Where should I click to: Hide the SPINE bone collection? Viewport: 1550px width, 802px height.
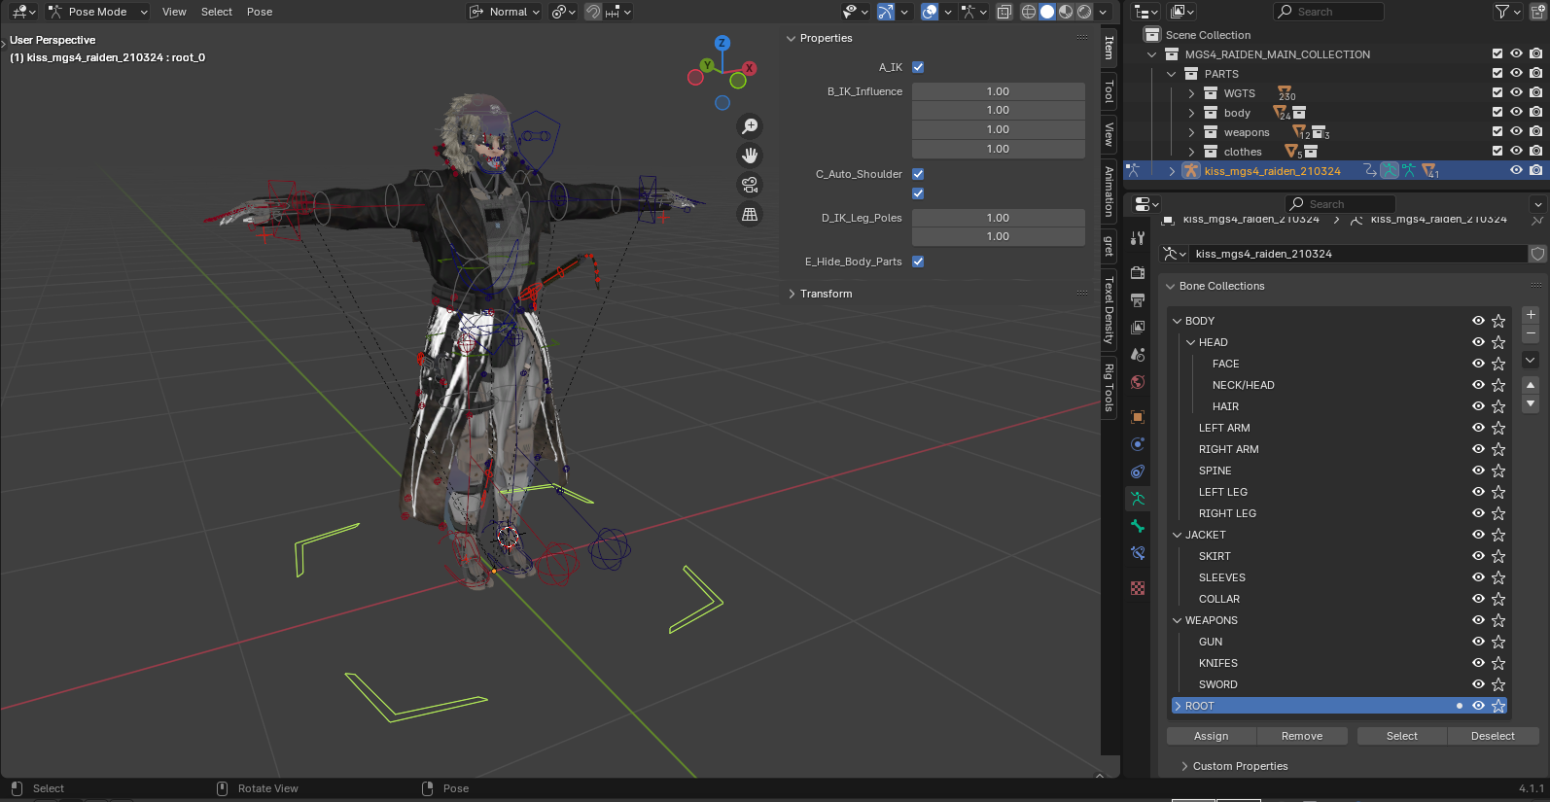(x=1478, y=471)
